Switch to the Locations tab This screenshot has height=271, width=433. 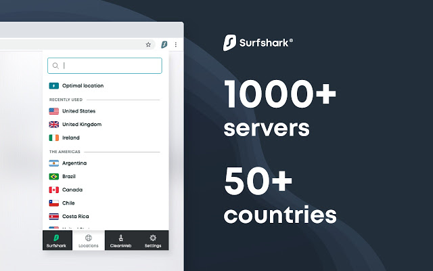click(89, 241)
